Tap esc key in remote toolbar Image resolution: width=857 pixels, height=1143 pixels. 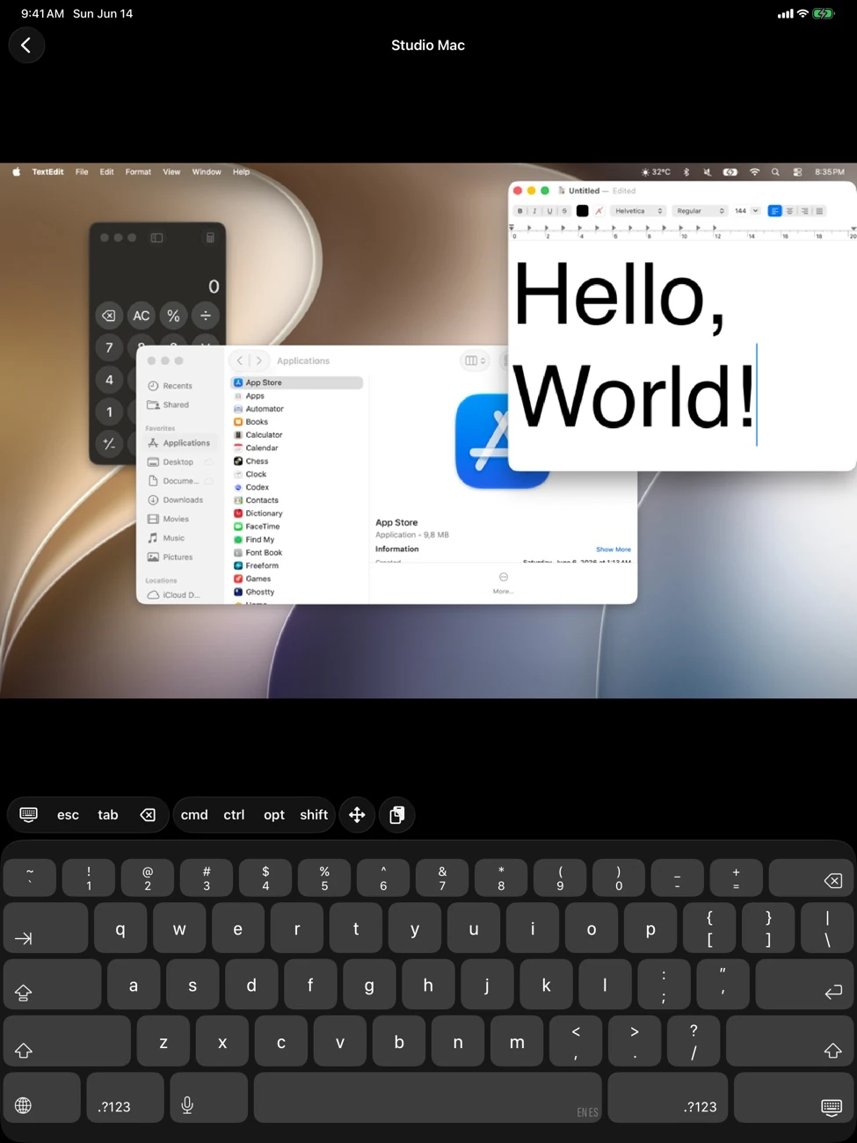pos(68,815)
